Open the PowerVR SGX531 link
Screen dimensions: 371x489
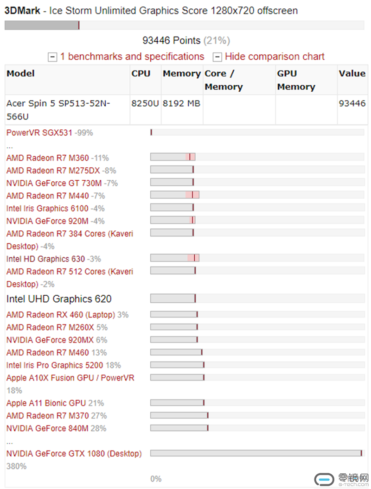pos(39,133)
